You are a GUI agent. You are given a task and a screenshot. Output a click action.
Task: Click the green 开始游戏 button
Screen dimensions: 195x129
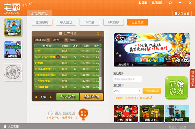tap(176, 88)
